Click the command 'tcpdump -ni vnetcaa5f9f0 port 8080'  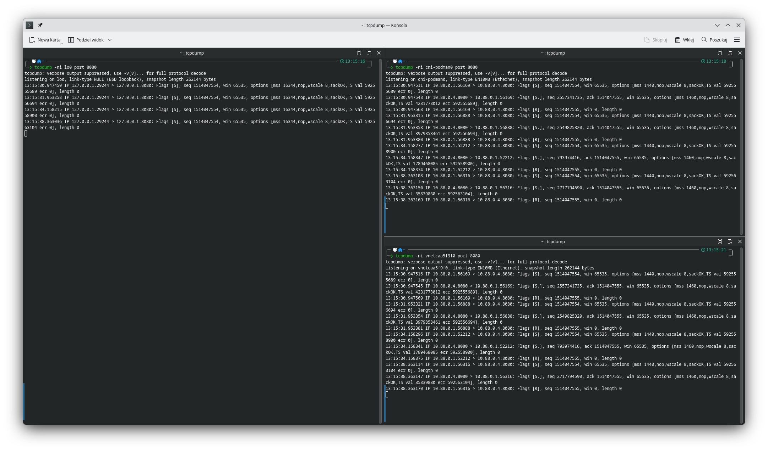click(x=438, y=256)
